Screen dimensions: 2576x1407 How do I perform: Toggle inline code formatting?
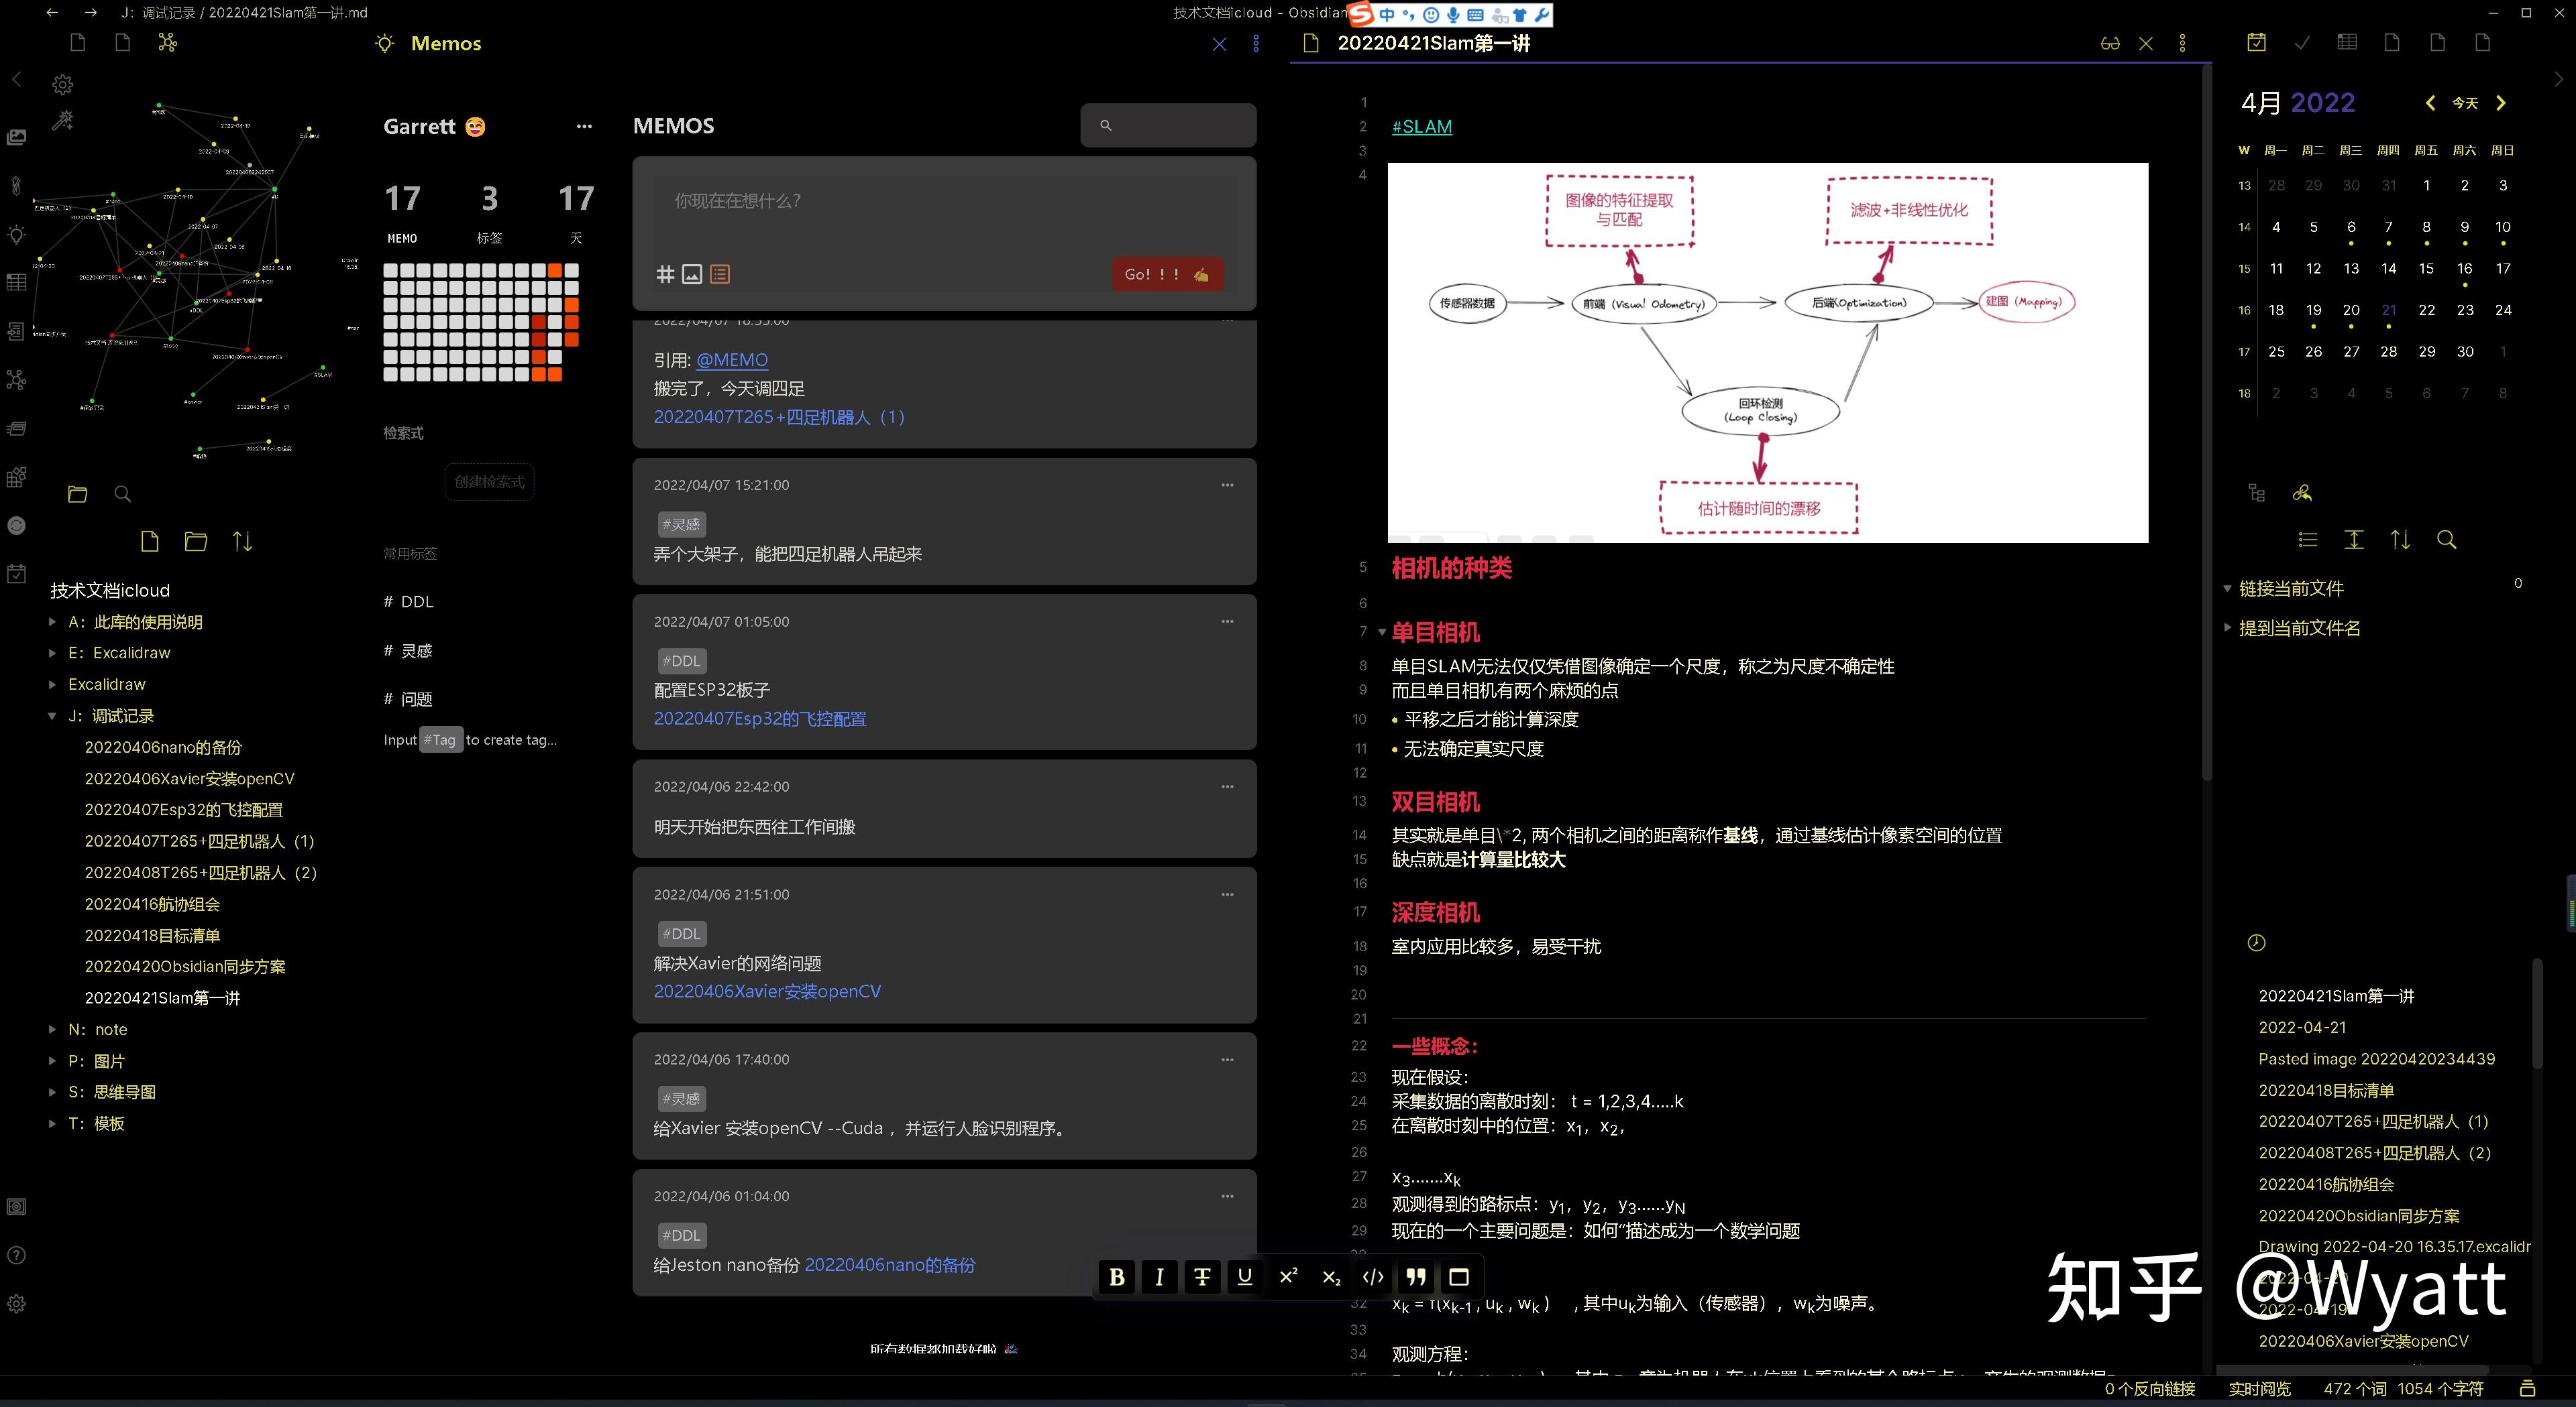coord(1372,1277)
